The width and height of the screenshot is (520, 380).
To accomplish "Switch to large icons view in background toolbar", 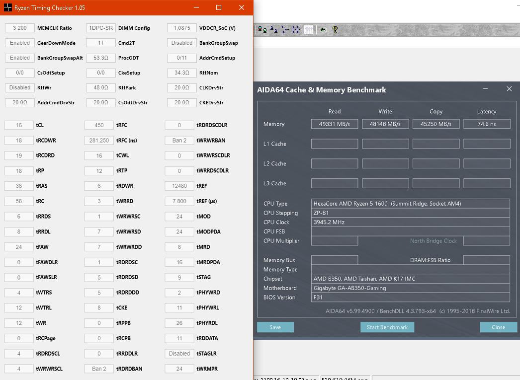I will [x=262, y=30].
